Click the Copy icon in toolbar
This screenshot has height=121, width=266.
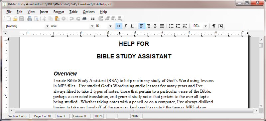coord(51,19)
